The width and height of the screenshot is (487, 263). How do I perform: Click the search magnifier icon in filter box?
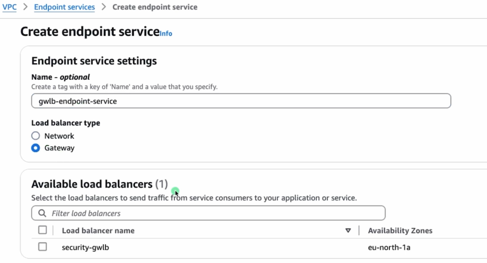click(42, 213)
